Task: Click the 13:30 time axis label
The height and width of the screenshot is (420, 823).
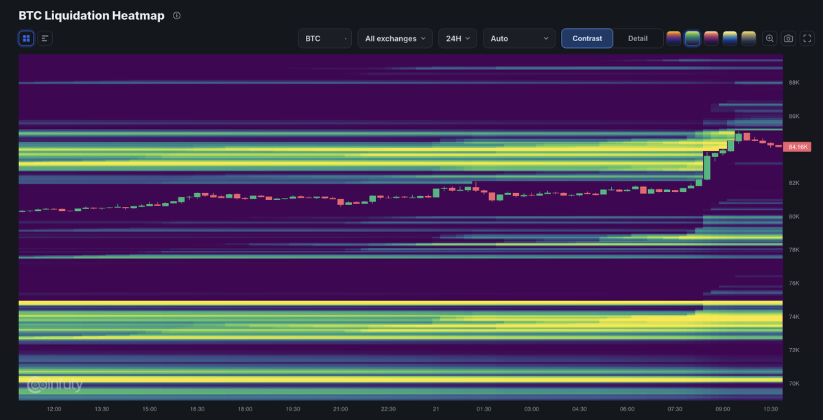Action: (x=102, y=409)
